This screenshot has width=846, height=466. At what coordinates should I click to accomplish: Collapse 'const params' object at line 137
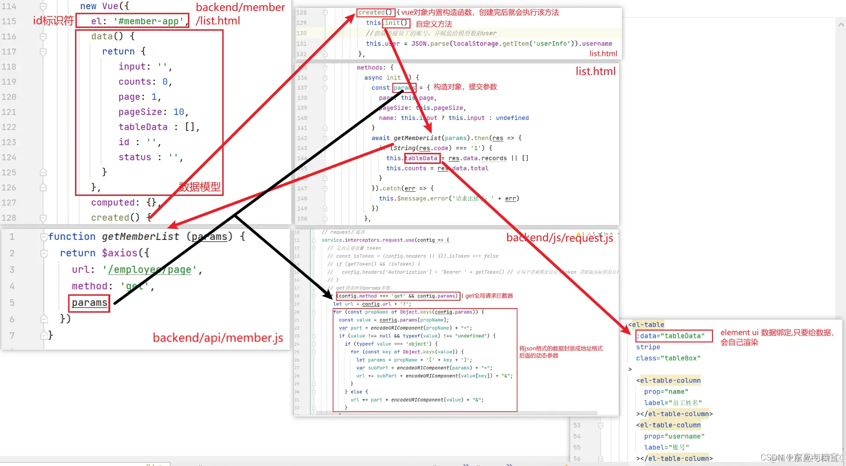[x=325, y=88]
